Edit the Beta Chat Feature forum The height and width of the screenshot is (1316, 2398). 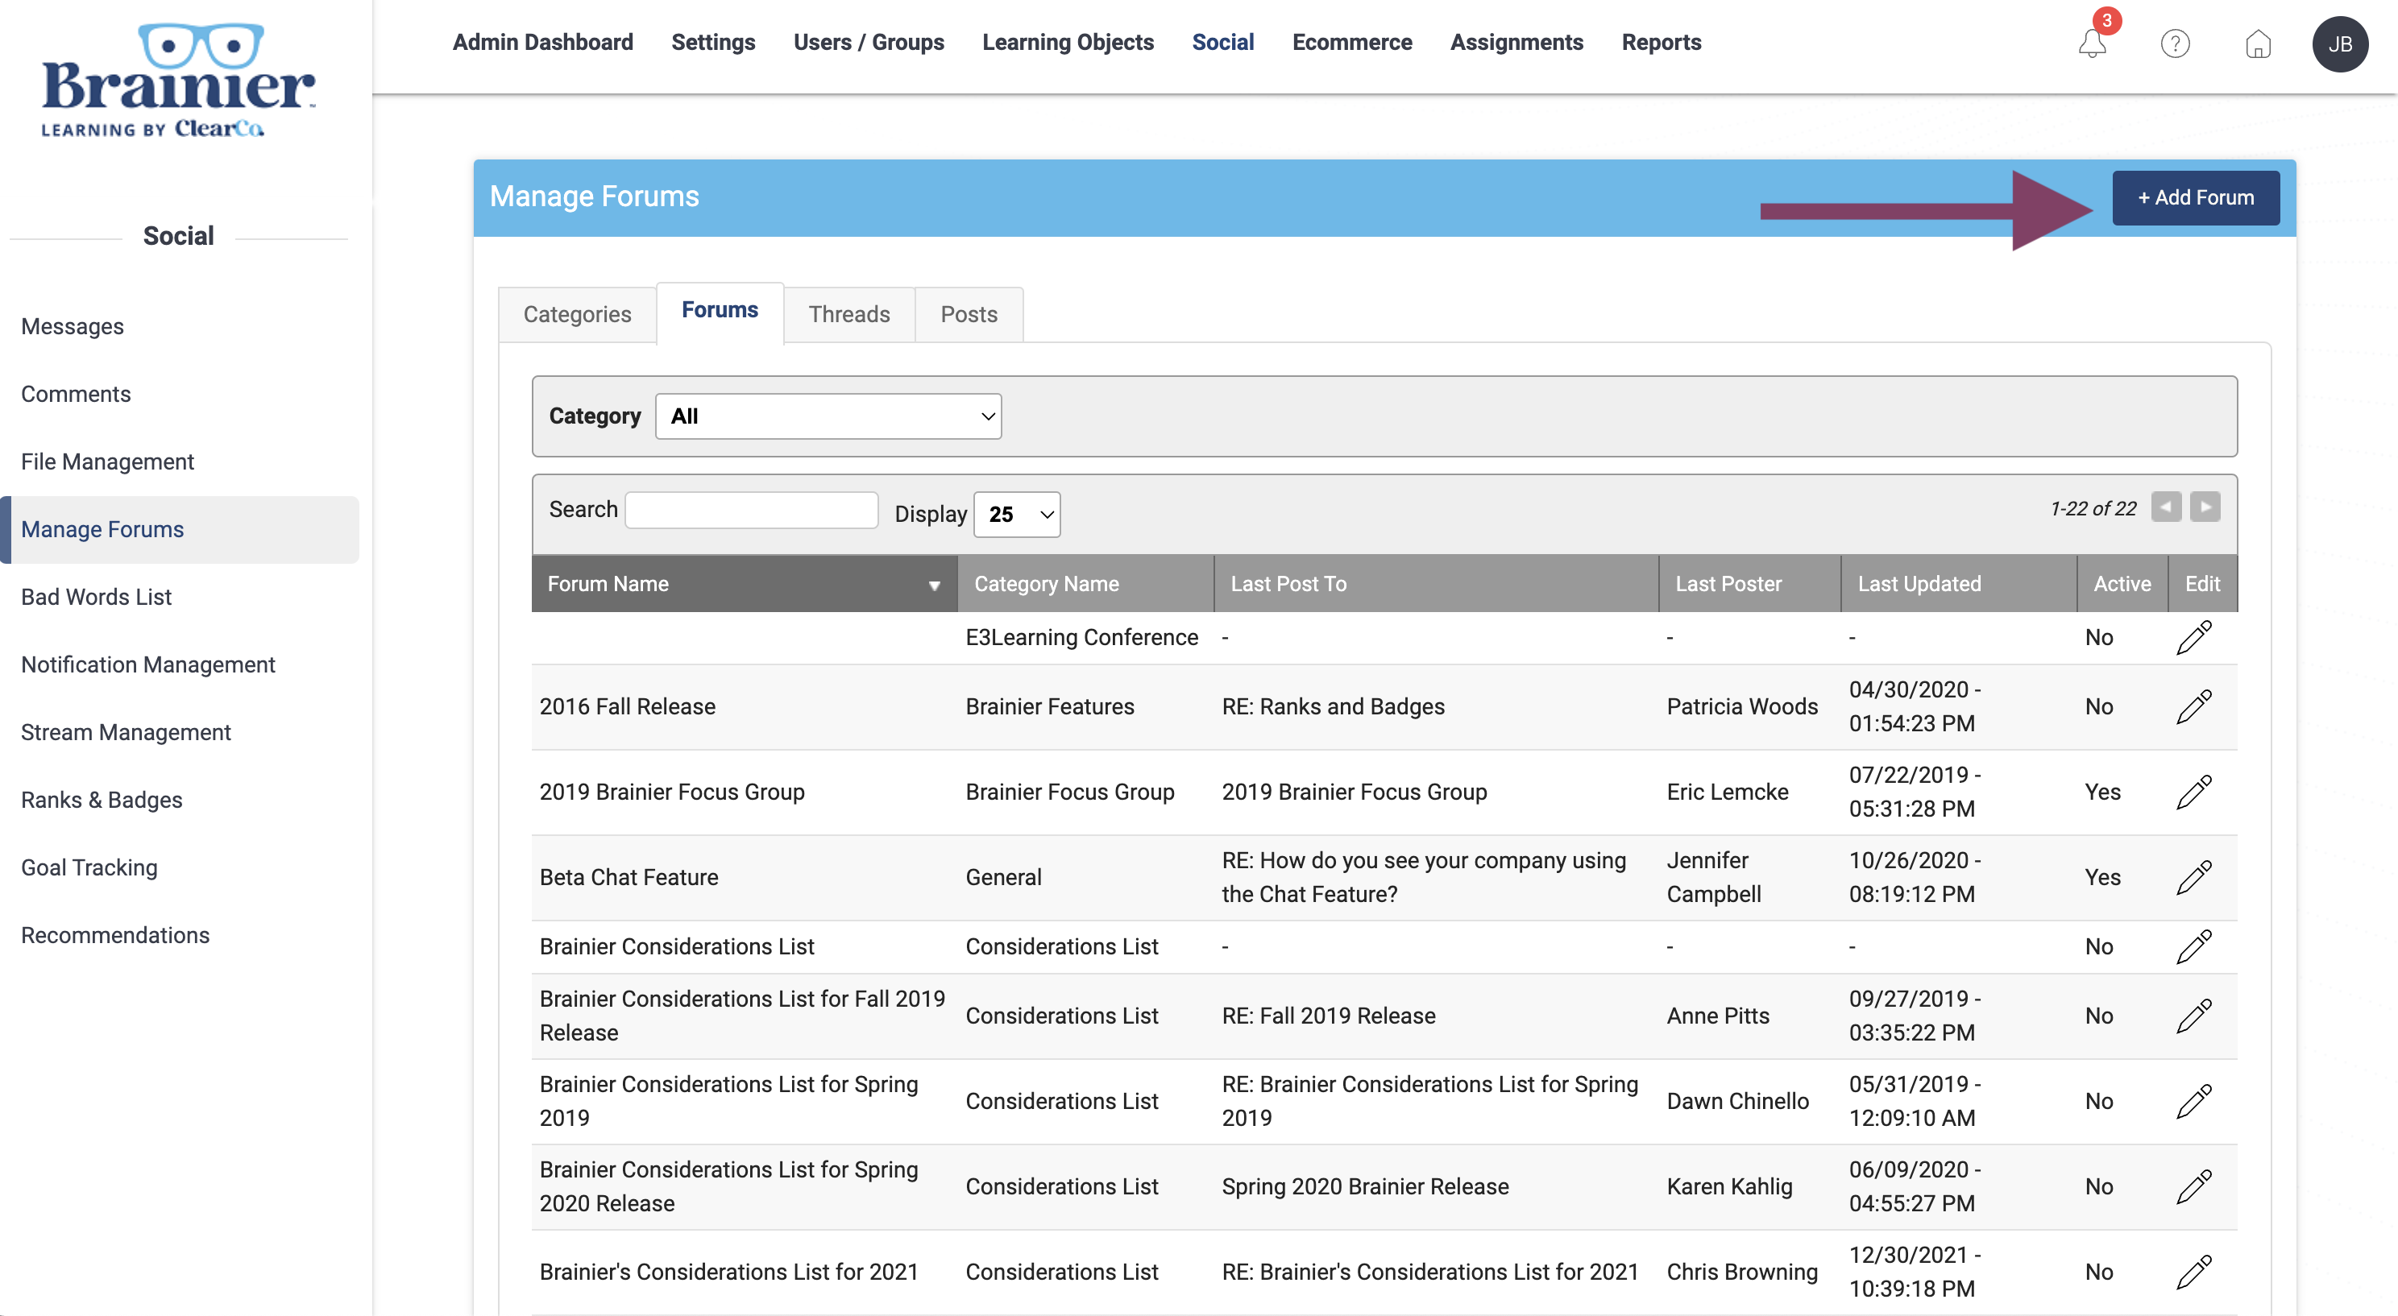(x=2193, y=878)
